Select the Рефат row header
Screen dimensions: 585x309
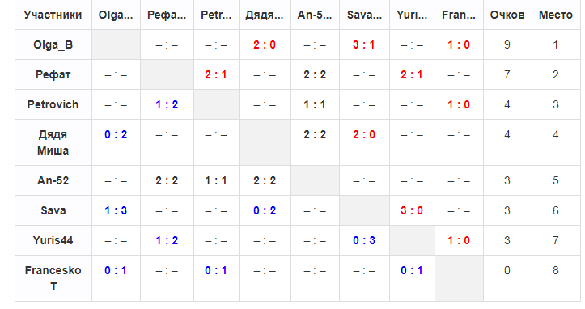click(x=53, y=74)
